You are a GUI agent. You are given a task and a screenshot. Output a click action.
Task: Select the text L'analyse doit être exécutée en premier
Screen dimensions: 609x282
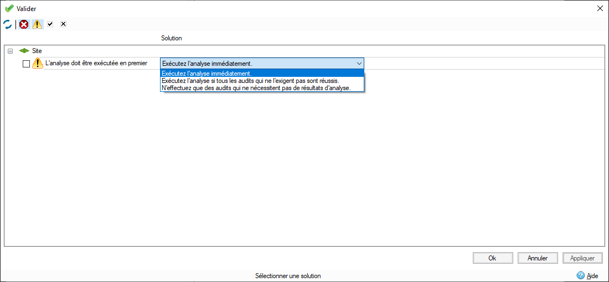pos(96,63)
